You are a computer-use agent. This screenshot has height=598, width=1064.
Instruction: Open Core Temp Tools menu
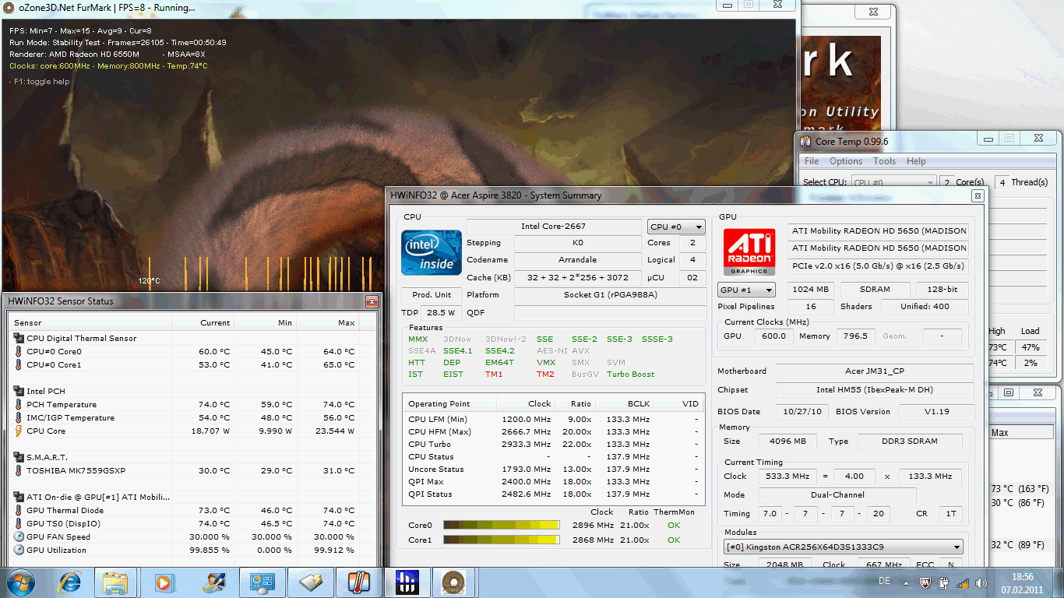(x=884, y=161)
